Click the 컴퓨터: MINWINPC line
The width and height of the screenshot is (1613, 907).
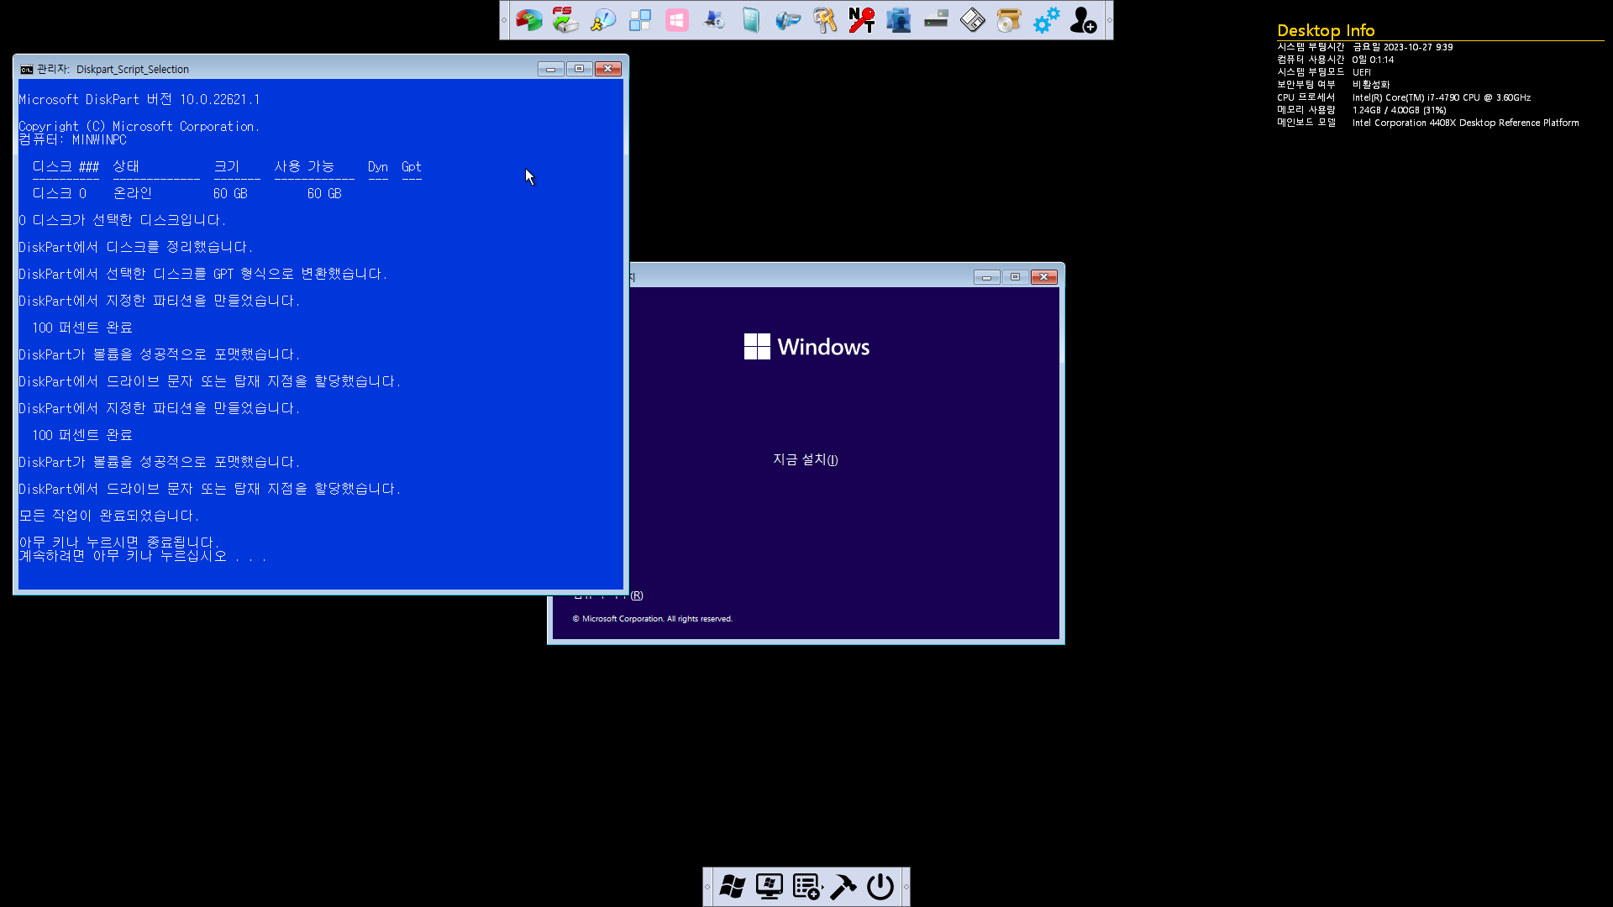coord(72,139)
